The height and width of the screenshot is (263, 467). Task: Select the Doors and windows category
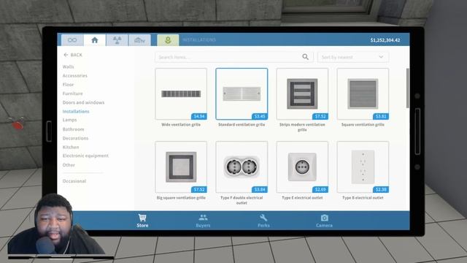[x=83, y=102]
